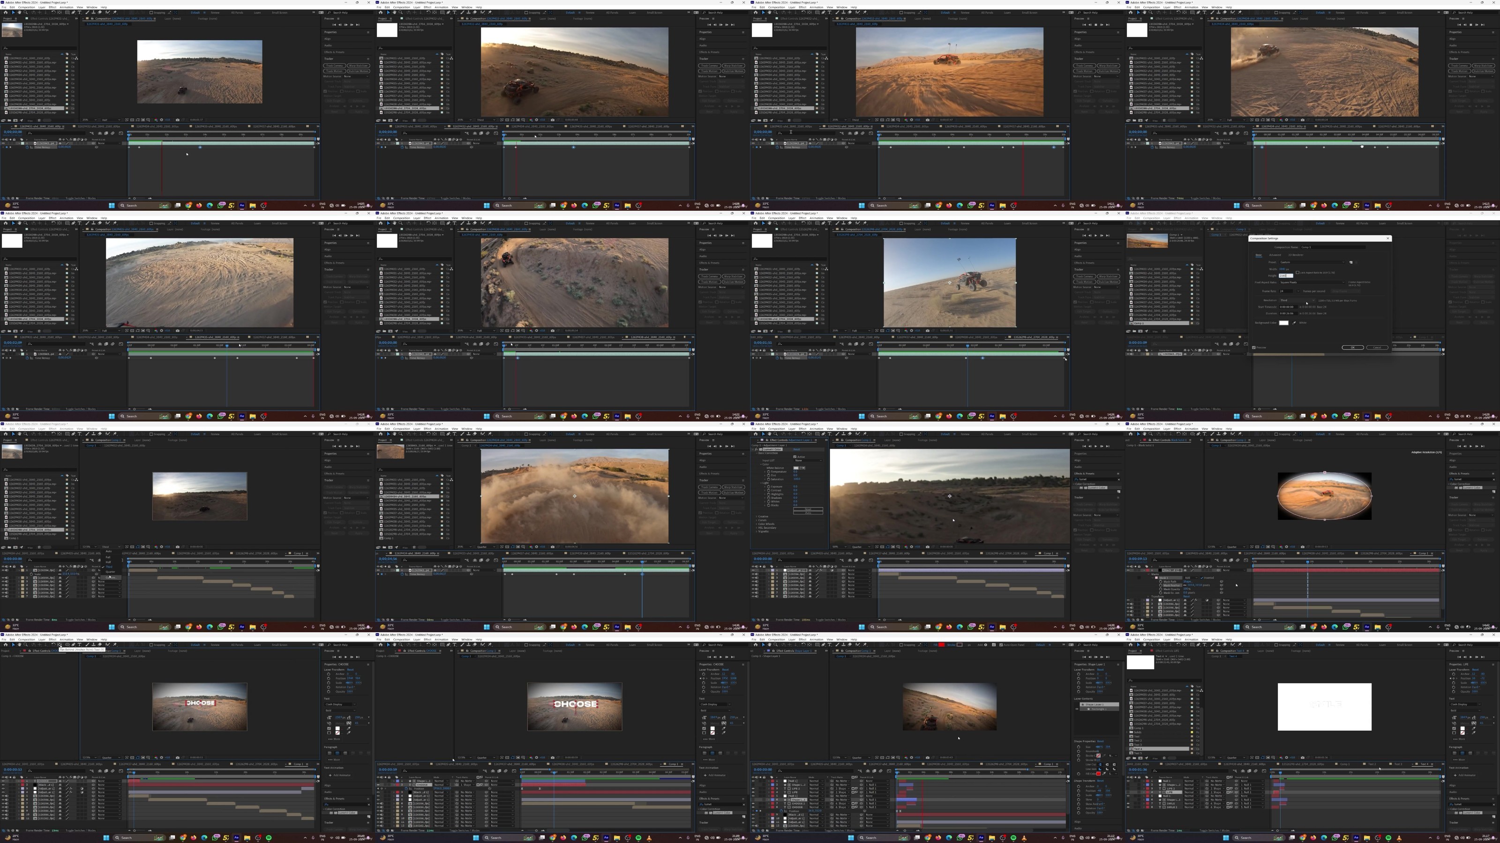Open Preset dropdown in Composition Settings
This screenshot has height=843, width=1500.
click(1312, 262)
